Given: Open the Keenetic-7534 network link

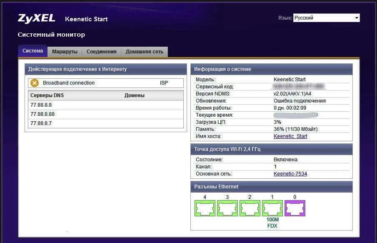Looking at the screenshot, I should tap(290, 174).
